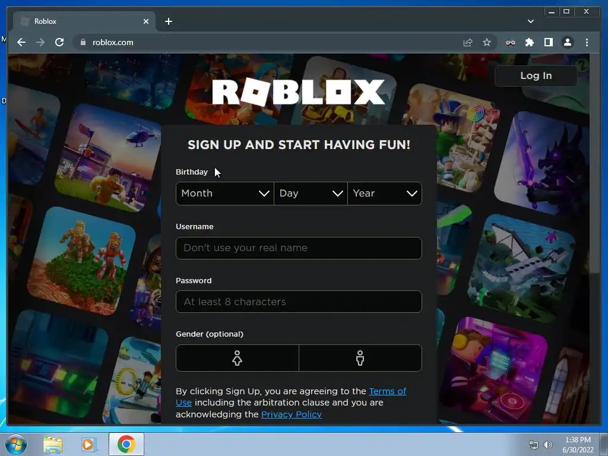Image resolution: width=608 pixels, height=456 pixels.
Task: Open the Extensions puzzle icon
Action: point(529,42)
